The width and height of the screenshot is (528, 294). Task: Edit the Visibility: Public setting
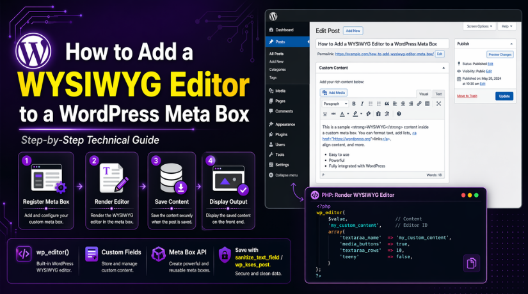[489, 71]
